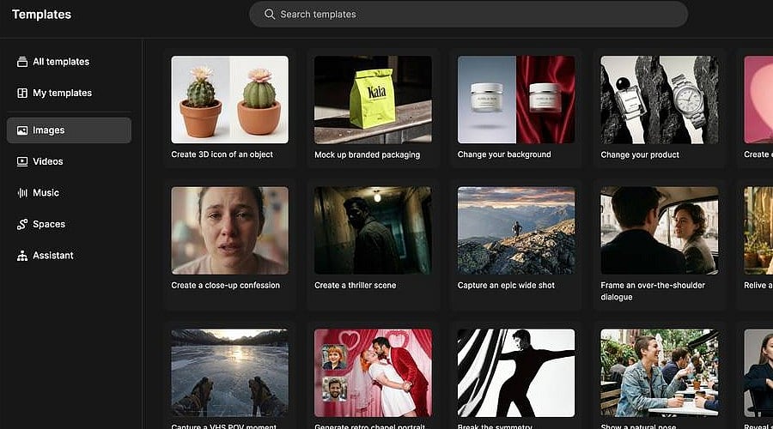Click the My templates layout icon
Screen dimensions: 773x429
coord(22,93)
